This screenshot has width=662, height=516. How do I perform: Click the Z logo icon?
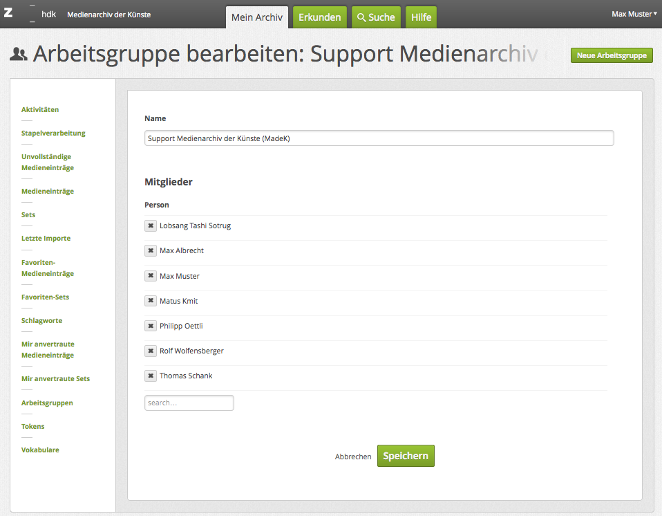(x=8, y=12)
